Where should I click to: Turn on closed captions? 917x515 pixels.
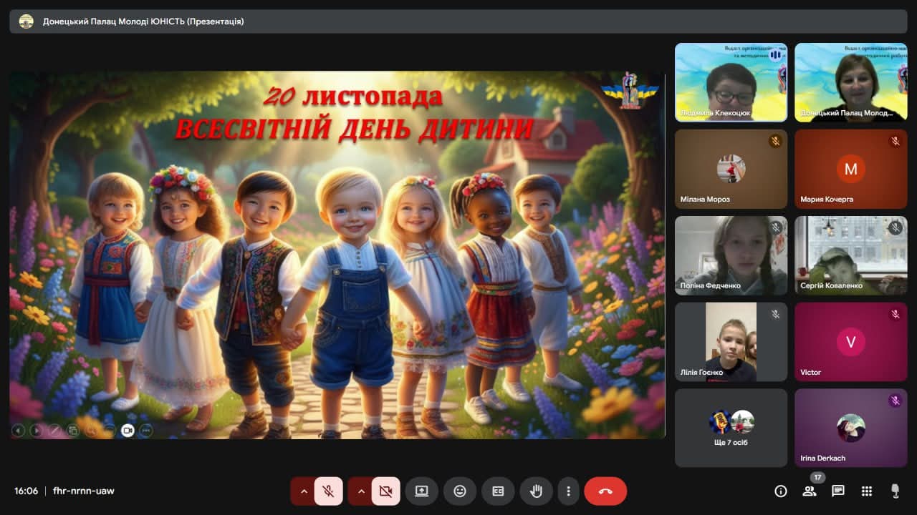pos(498,491)
